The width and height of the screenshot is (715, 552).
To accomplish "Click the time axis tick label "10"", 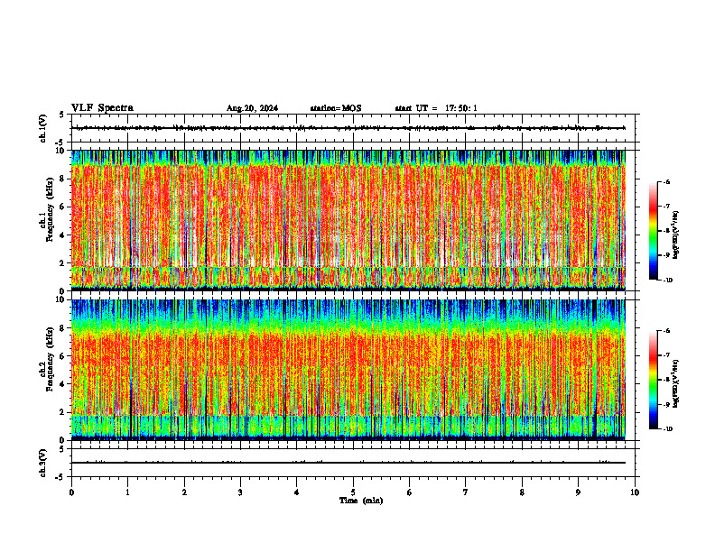I will pos(635,492).
